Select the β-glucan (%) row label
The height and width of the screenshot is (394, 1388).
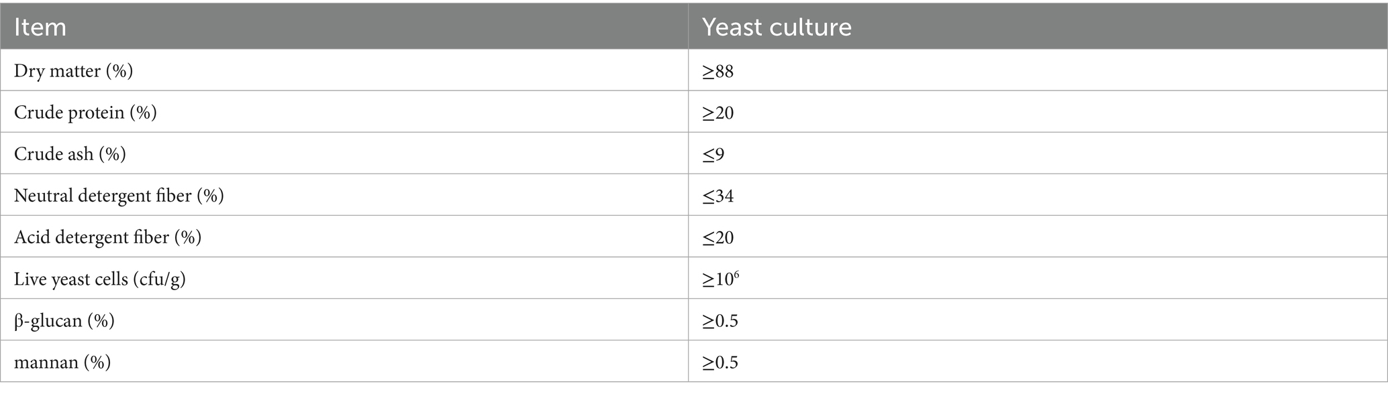click(x=64, y=320)
